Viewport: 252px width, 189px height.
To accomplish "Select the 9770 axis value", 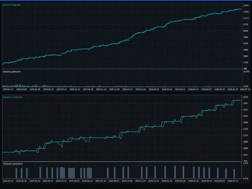I will (x=246, y=25).
